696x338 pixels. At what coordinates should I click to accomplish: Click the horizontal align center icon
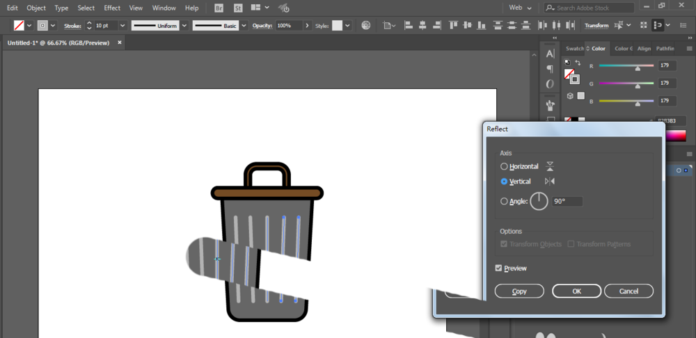(x=421, y=25)
